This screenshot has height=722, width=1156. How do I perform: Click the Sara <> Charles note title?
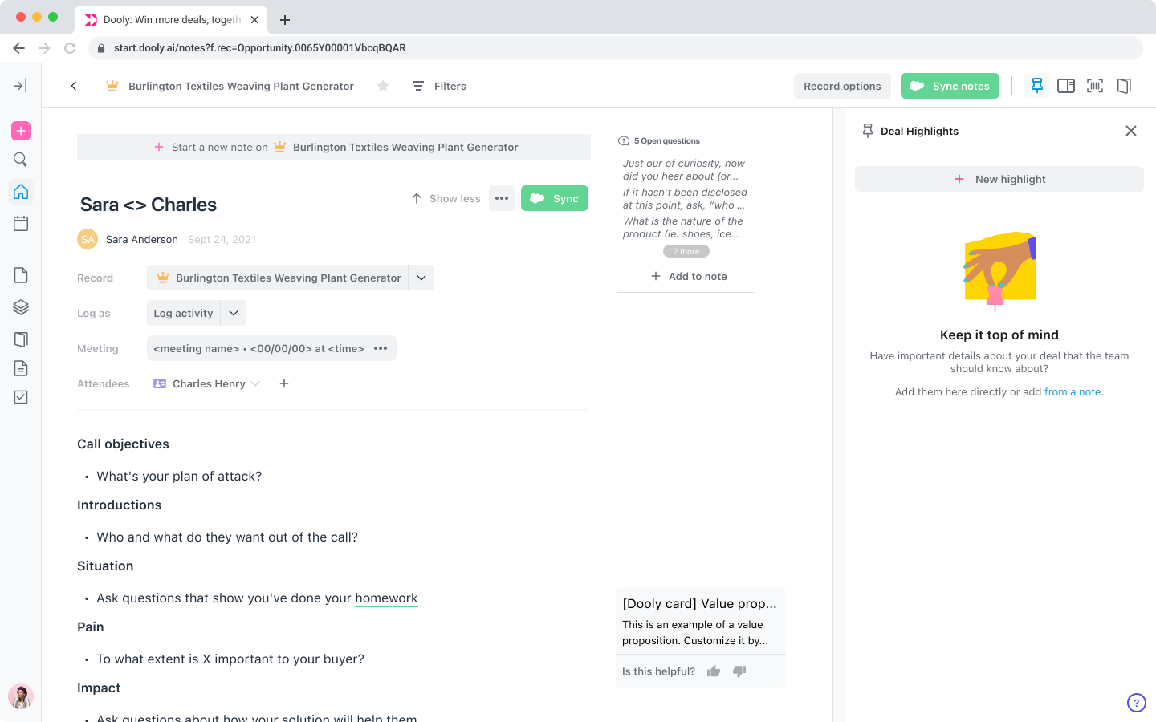coord(149,205)
